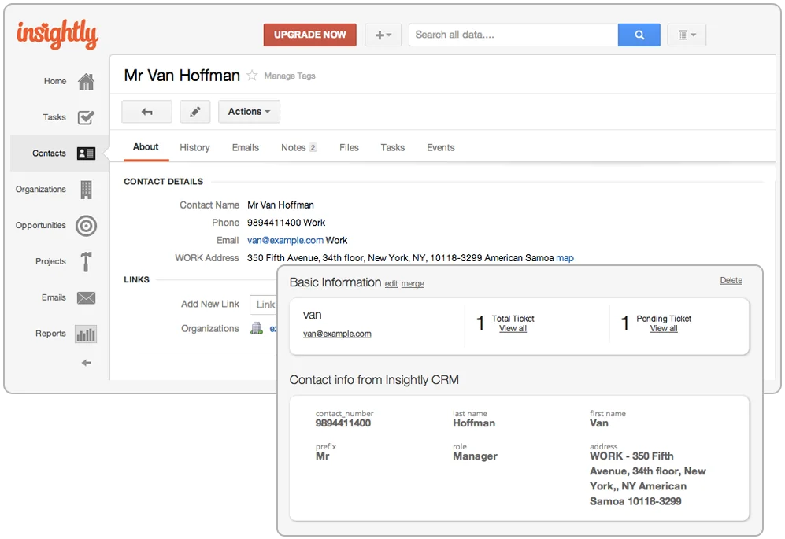Screen dimensions: 785x539
Task: Open the Files tab
Action: pyautogui.click(x=349, y=148)
